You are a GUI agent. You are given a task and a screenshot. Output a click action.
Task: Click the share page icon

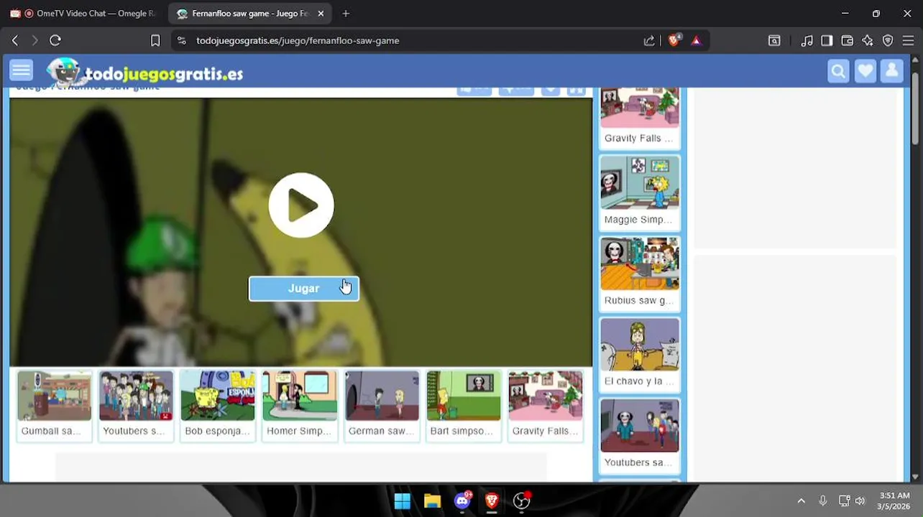pyautogui.click(x=649, y=41)
